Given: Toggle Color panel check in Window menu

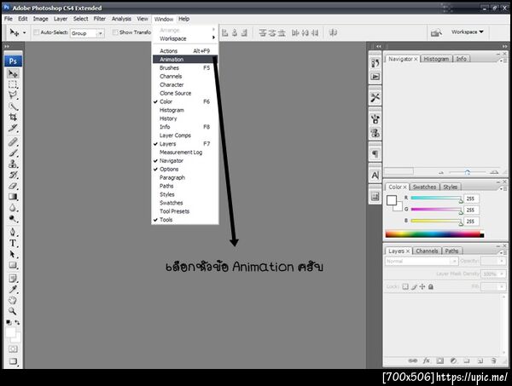Looking at the screenshot, I should (156, 101).
